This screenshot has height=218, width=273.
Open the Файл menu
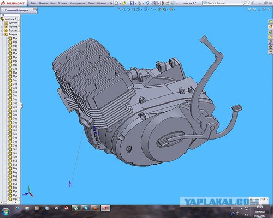33,3
